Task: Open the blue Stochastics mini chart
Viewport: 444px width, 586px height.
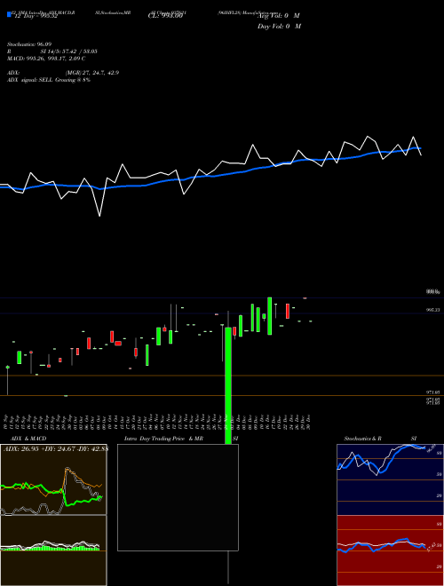Action: coord(390,479)
